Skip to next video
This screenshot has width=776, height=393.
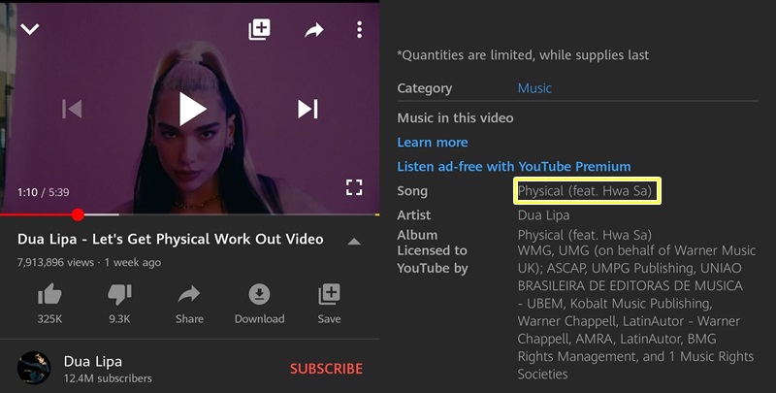pyautogui.click(x=307, y=109)
